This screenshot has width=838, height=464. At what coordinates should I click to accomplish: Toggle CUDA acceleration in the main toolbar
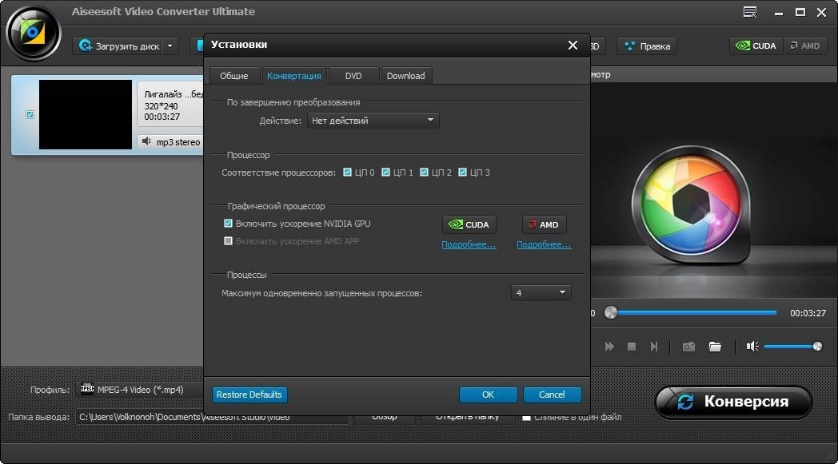pos(756,46)
